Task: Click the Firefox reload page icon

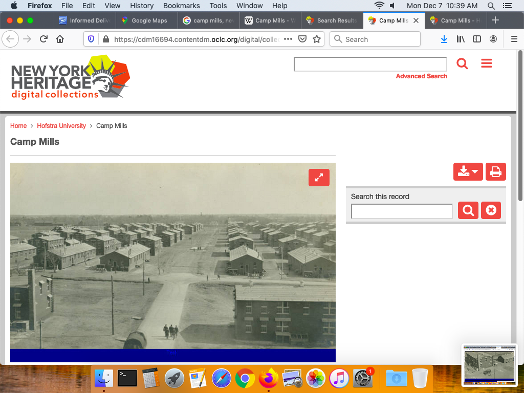Action: point(44,39)
